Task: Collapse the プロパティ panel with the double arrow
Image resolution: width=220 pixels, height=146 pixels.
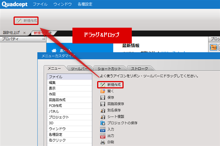Action: pyautogui.click(x=44, y=39)
